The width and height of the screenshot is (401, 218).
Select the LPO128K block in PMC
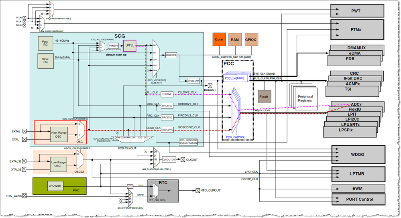pyautogui.click(x=55, y=186)
